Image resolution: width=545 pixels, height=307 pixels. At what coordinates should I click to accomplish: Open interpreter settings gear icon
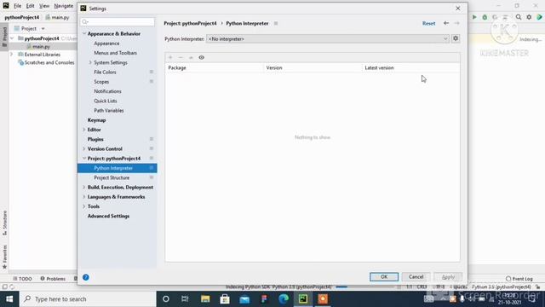tap(456, 38)
